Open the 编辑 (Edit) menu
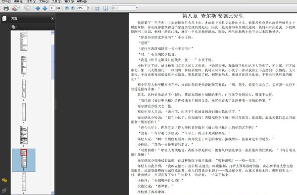297x195 pixels. pyautogui.click(x=18, y=1)
